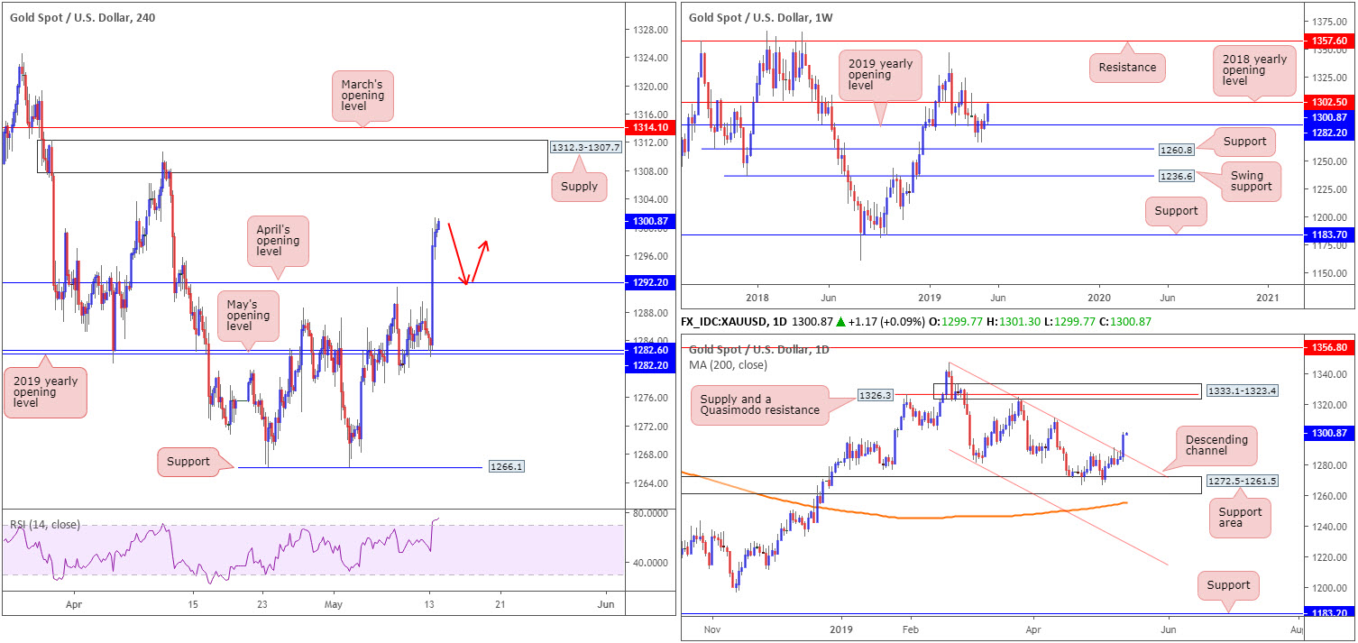Click the 1302.50 red price tag
The image size is (1358, 643).
tap(1328, 103)
